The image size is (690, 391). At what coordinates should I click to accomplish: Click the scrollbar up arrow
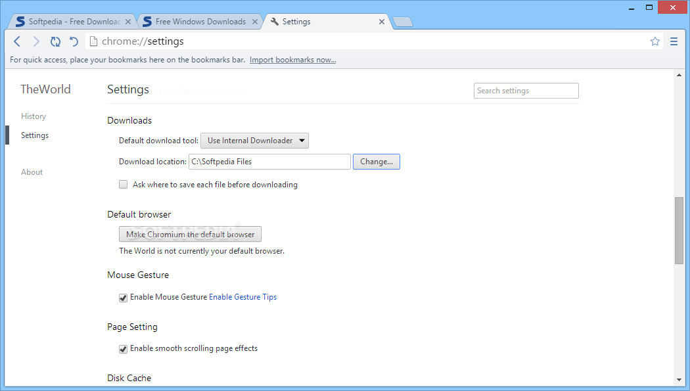[679, 75]
